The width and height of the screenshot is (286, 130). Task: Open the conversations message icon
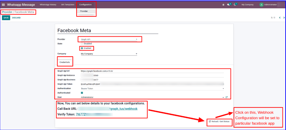pos(228,5)
